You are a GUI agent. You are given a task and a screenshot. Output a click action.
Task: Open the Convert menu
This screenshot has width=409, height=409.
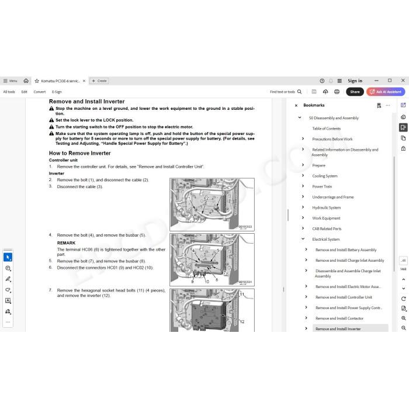[40, 92]
